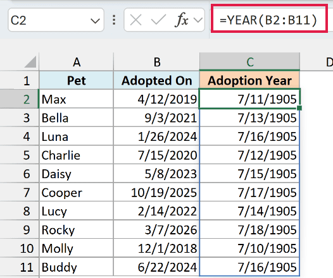Select row 4 header

click(x=20, y=136)
